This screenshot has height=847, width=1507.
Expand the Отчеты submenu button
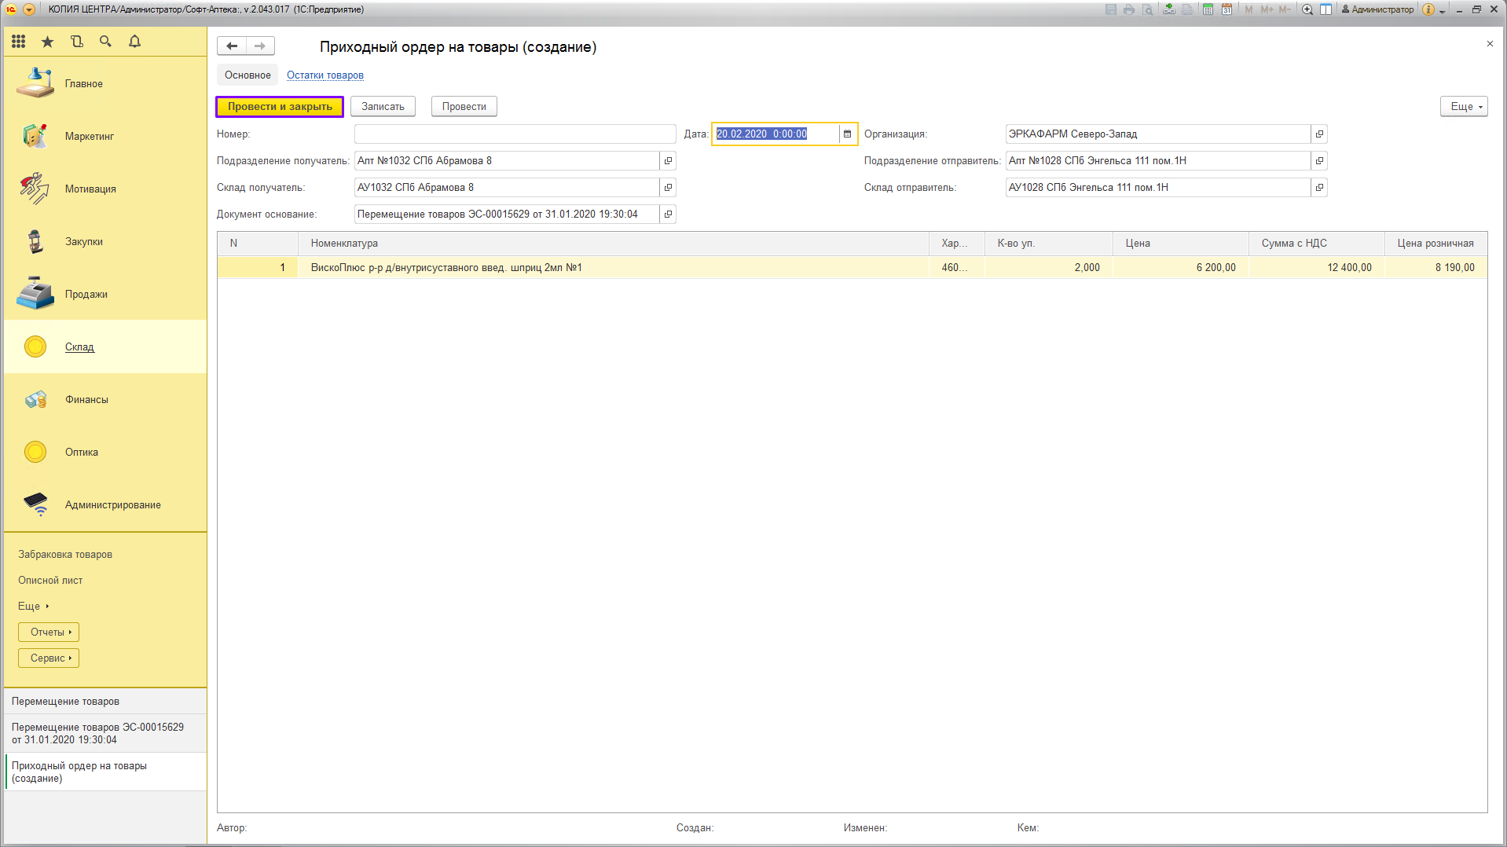(x=49, y=632)
